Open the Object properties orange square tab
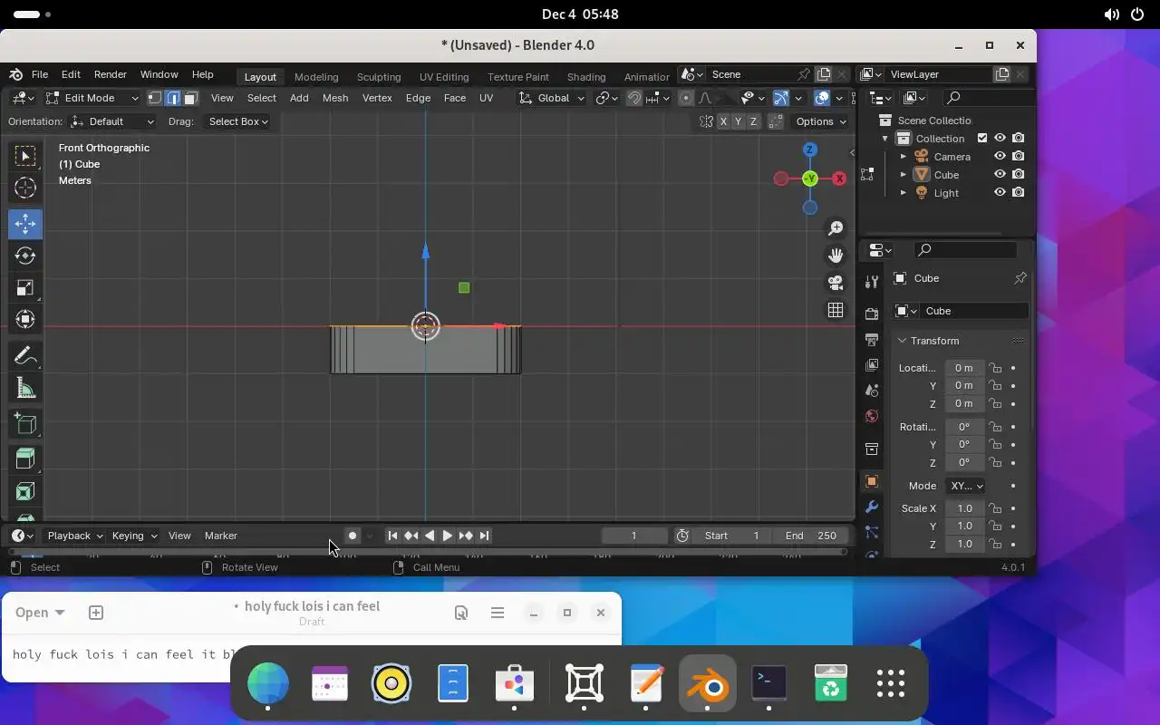This screenshot has height=725, width=1160. [872, 481]
